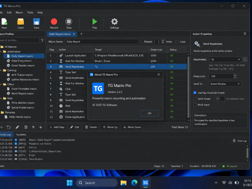Image resolution: width=252 pixels, height=189 pixels.
Task: Click the trash icon below the profiles tree
Action: (26, 127)
